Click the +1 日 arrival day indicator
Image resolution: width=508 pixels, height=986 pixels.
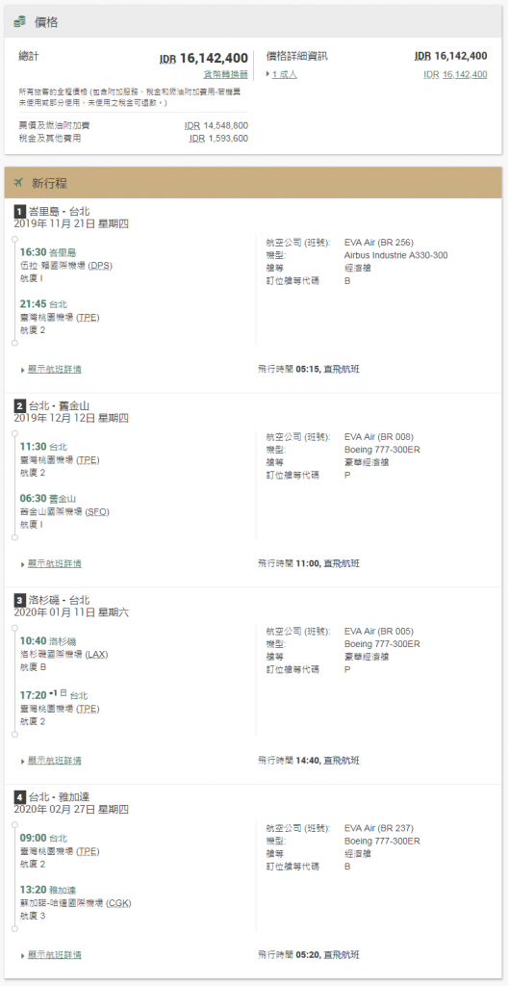(58, 693)
